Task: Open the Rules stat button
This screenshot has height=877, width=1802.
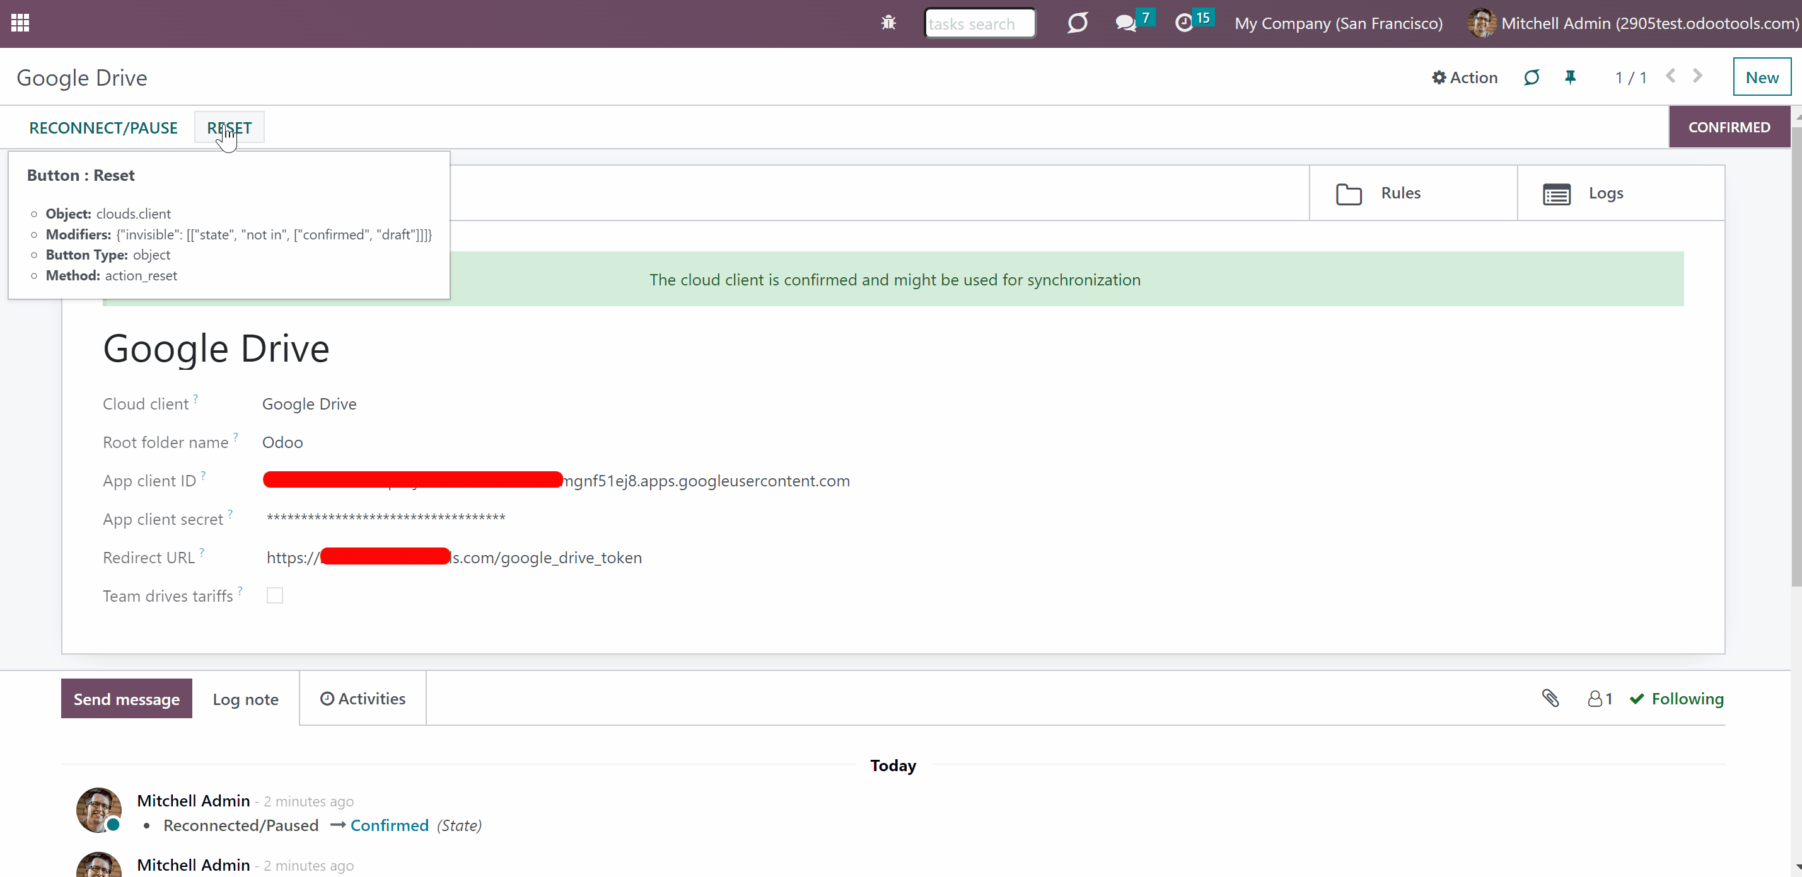Action: (1413, 193)
